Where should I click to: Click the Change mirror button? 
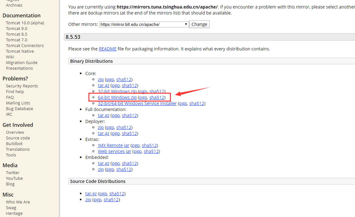pos(199,24)
